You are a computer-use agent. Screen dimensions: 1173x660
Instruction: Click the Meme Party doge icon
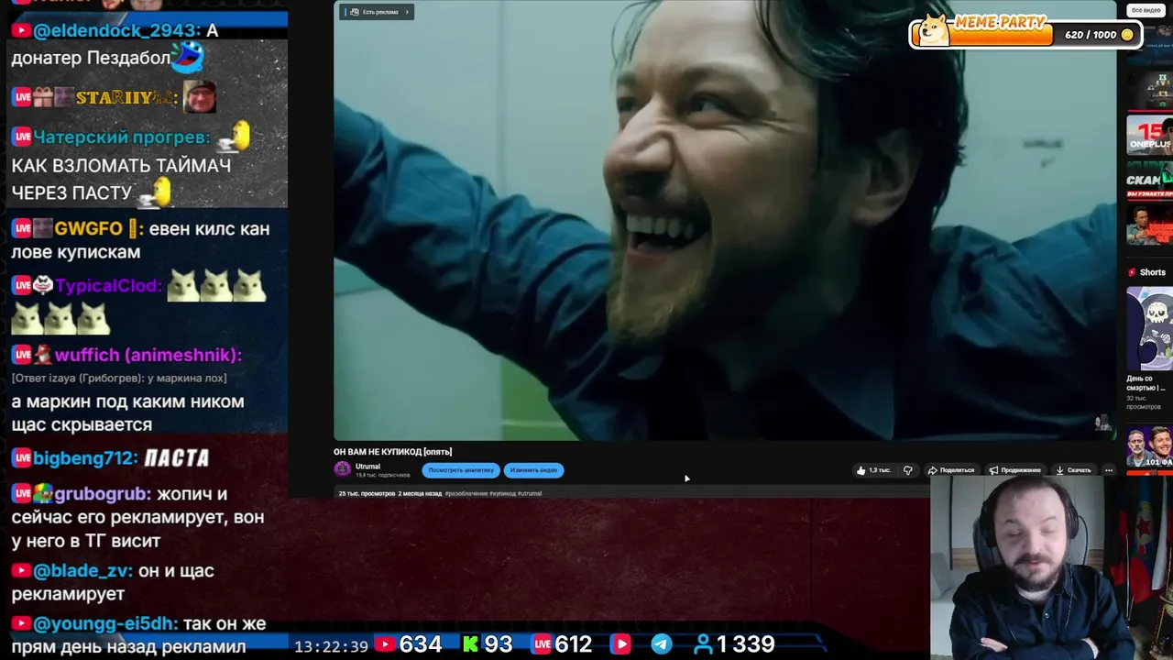pyautogui.click(x=933, y=29)
